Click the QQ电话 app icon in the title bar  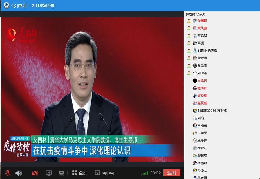6,6
